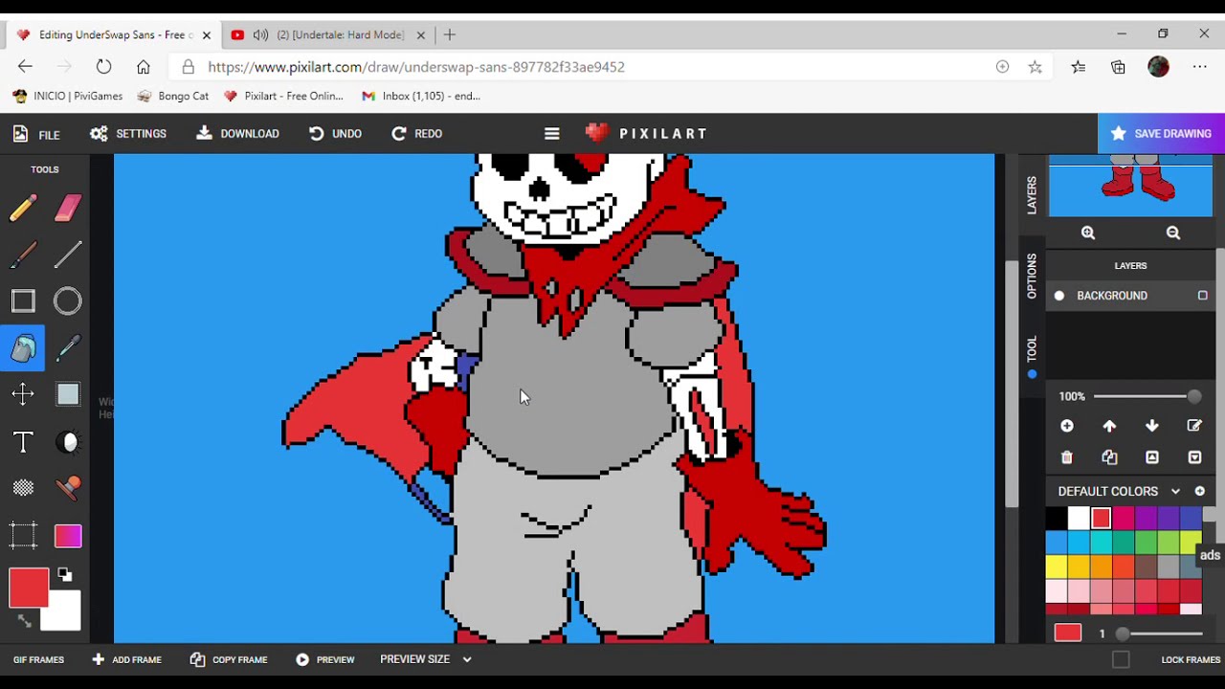Select the Pencil tool
This screenshot has width=1225, height=689.
click(x=23, y=208)
